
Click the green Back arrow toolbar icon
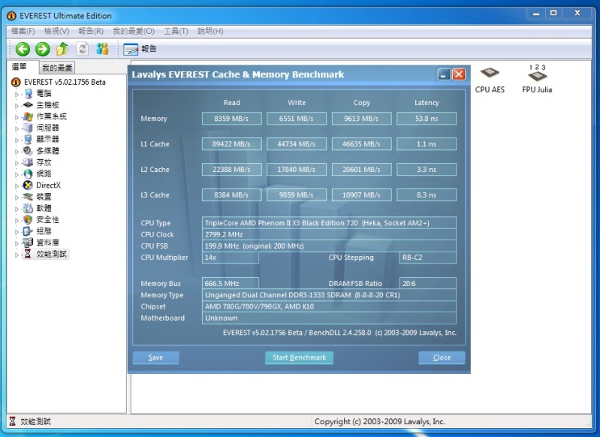23,49
